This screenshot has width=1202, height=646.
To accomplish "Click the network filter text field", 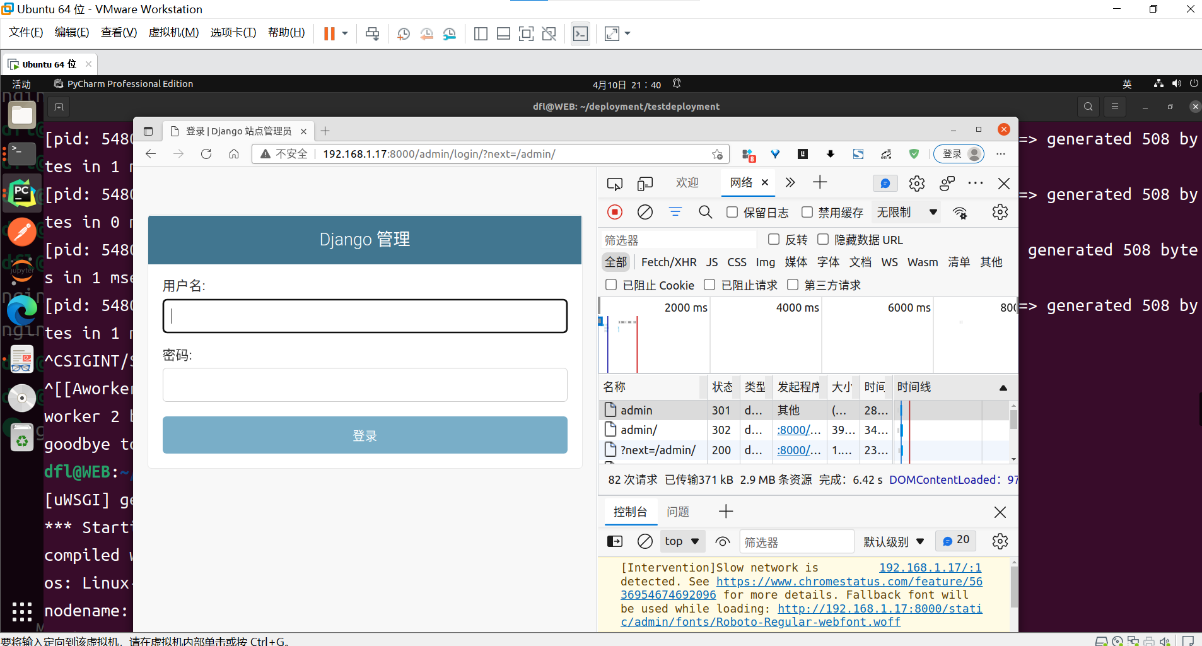I will (679, 240).
